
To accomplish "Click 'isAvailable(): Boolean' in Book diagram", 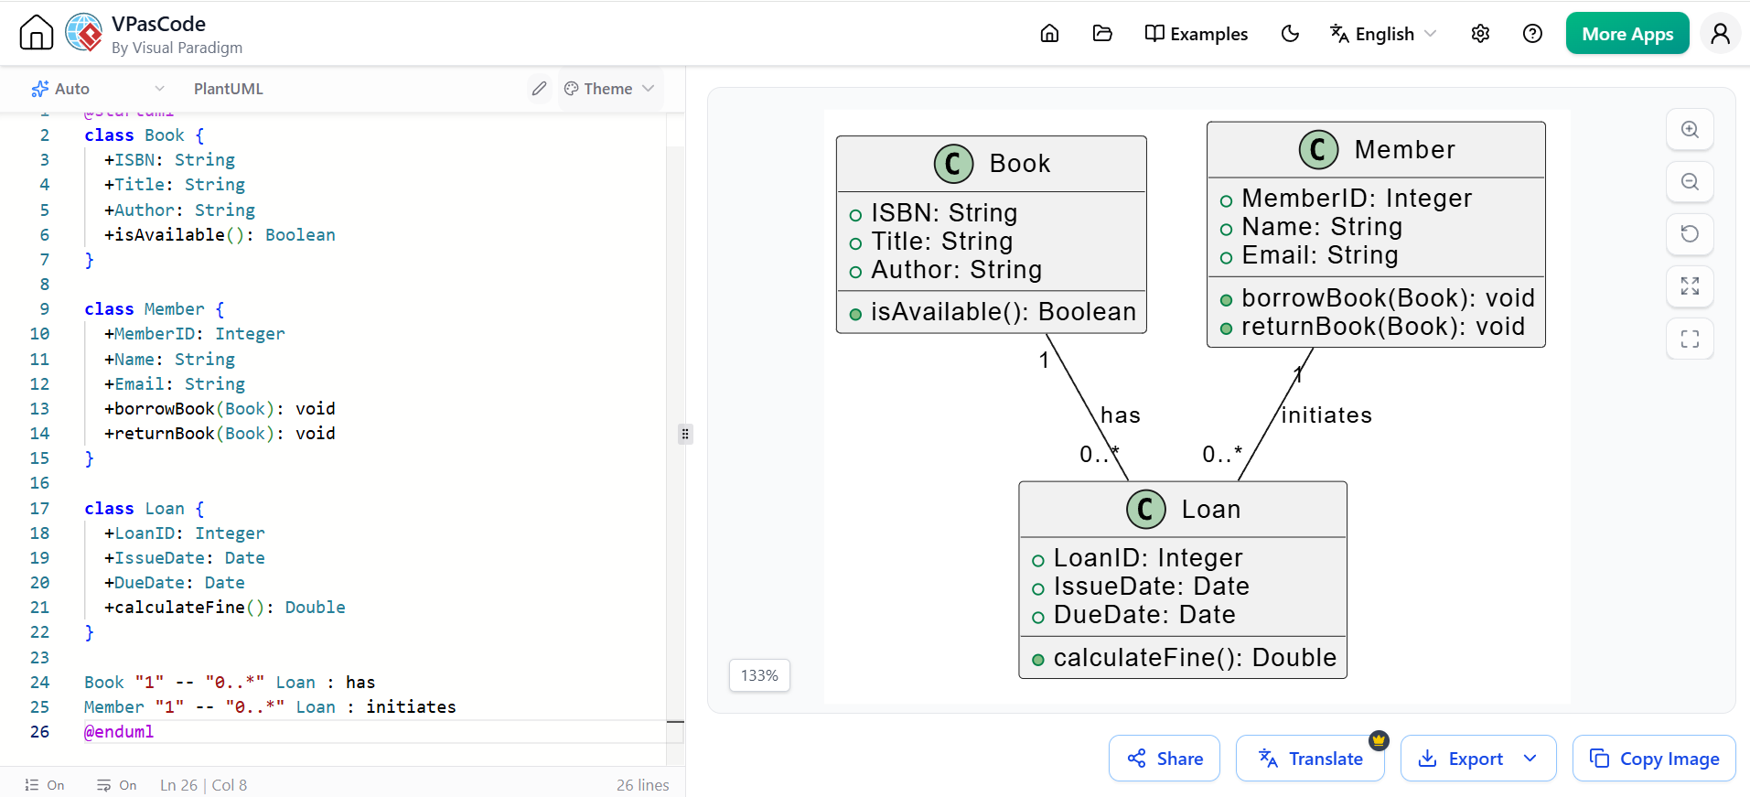I will point(1004,312).
